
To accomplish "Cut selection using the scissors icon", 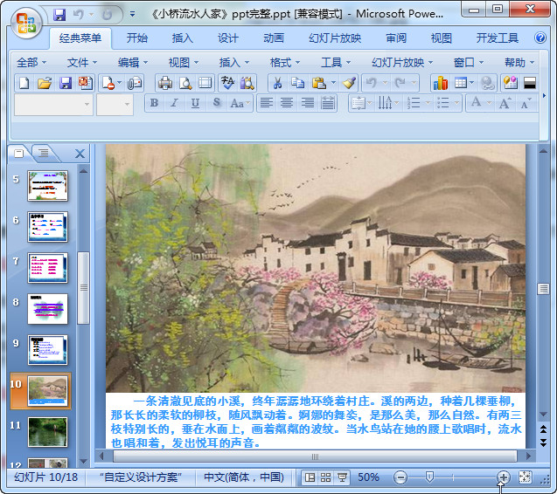I will 277,83.
